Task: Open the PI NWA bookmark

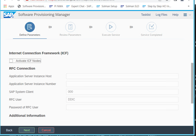Action: point(56,6)
